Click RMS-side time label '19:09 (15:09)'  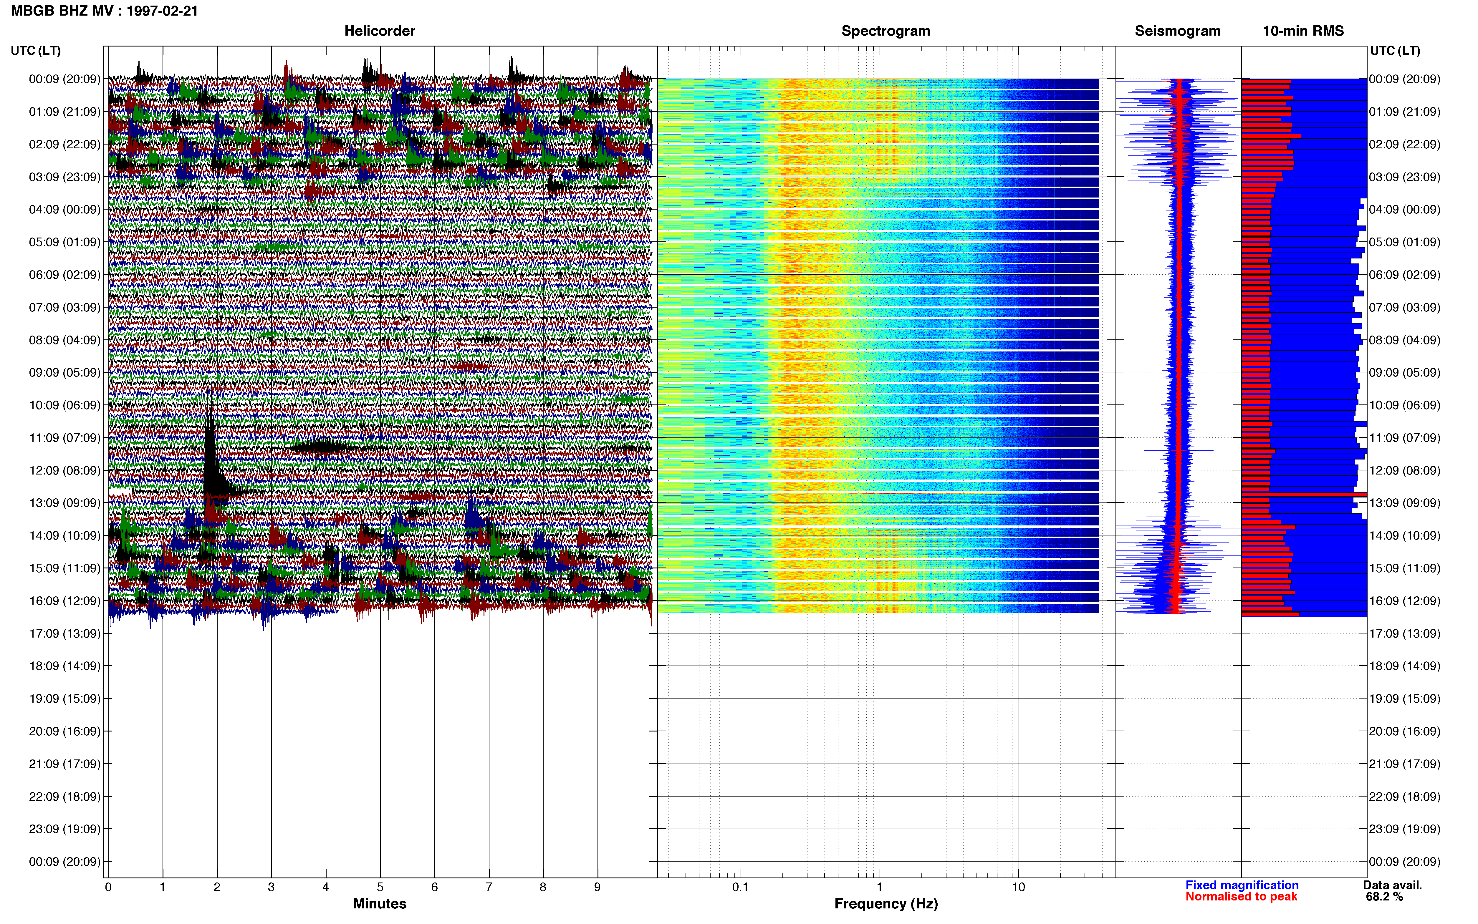(1405, 699)
